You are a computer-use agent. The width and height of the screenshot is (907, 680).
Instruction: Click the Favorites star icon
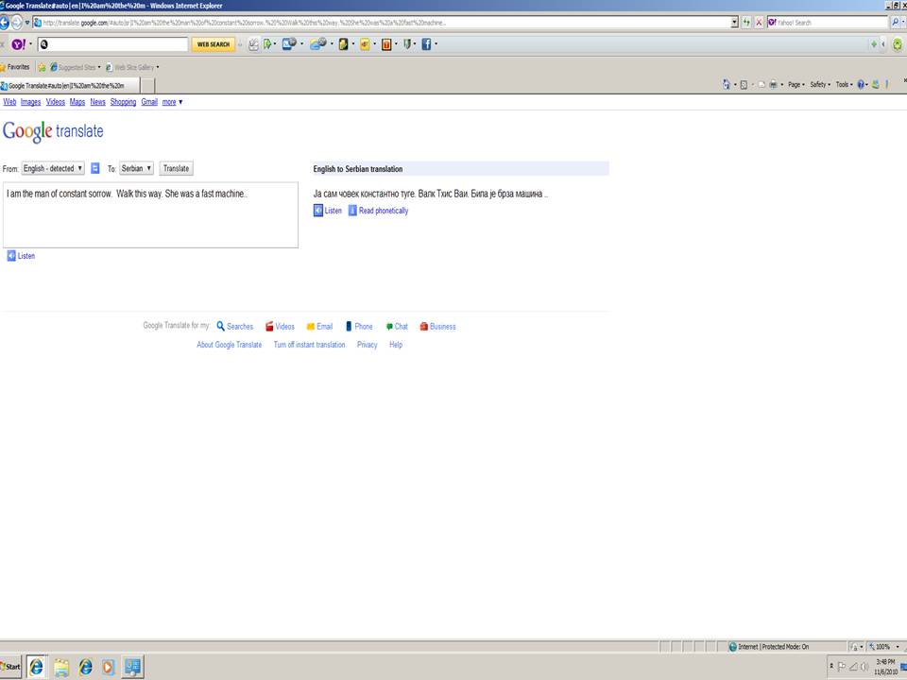tap(2, 67)
